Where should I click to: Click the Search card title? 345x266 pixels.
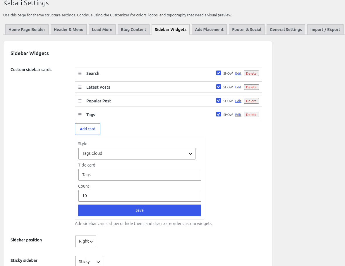(93, 73)
